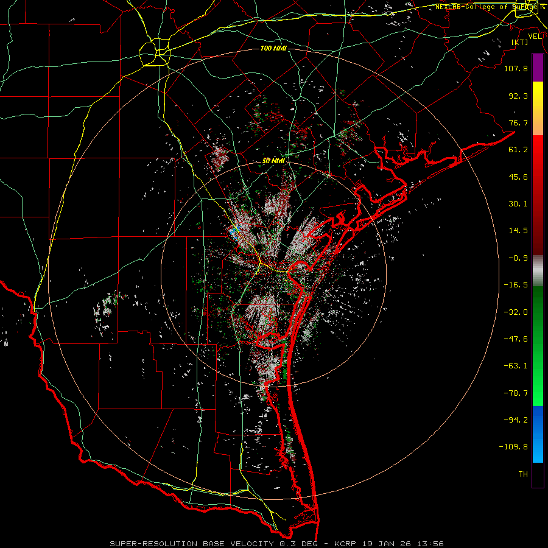Click the red segment of the color bar

(538, 195)
